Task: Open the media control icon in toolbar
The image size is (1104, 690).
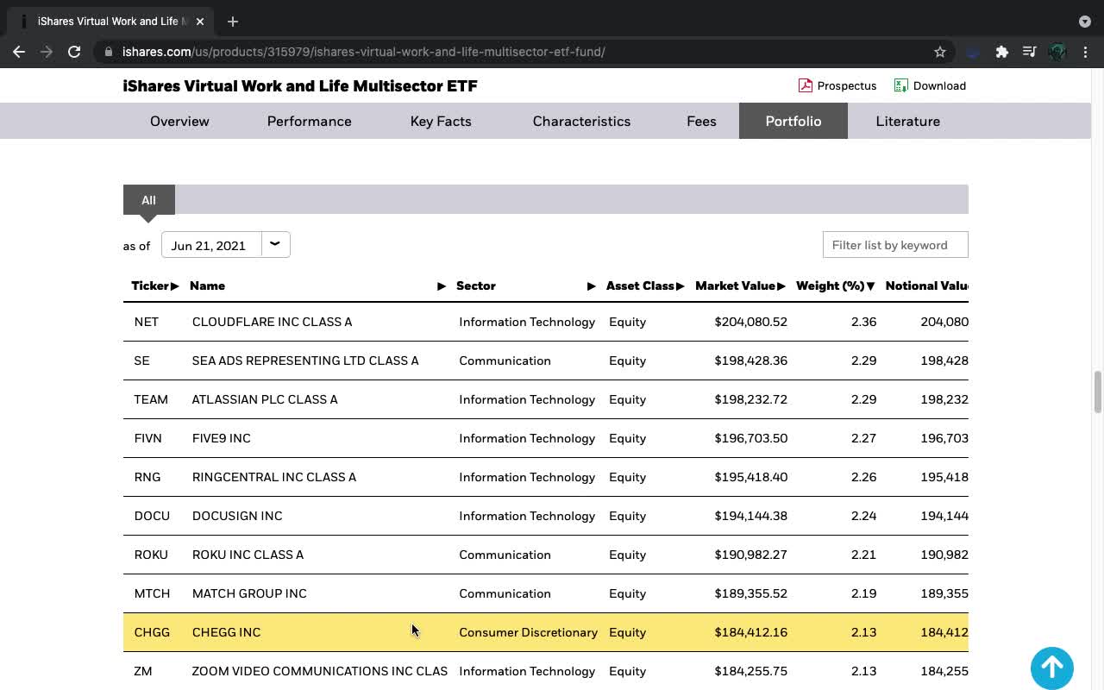Action: point(1029,52)
